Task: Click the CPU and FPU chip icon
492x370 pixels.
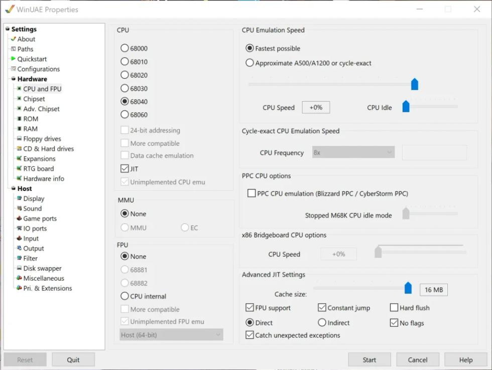Action: (19, 89)
